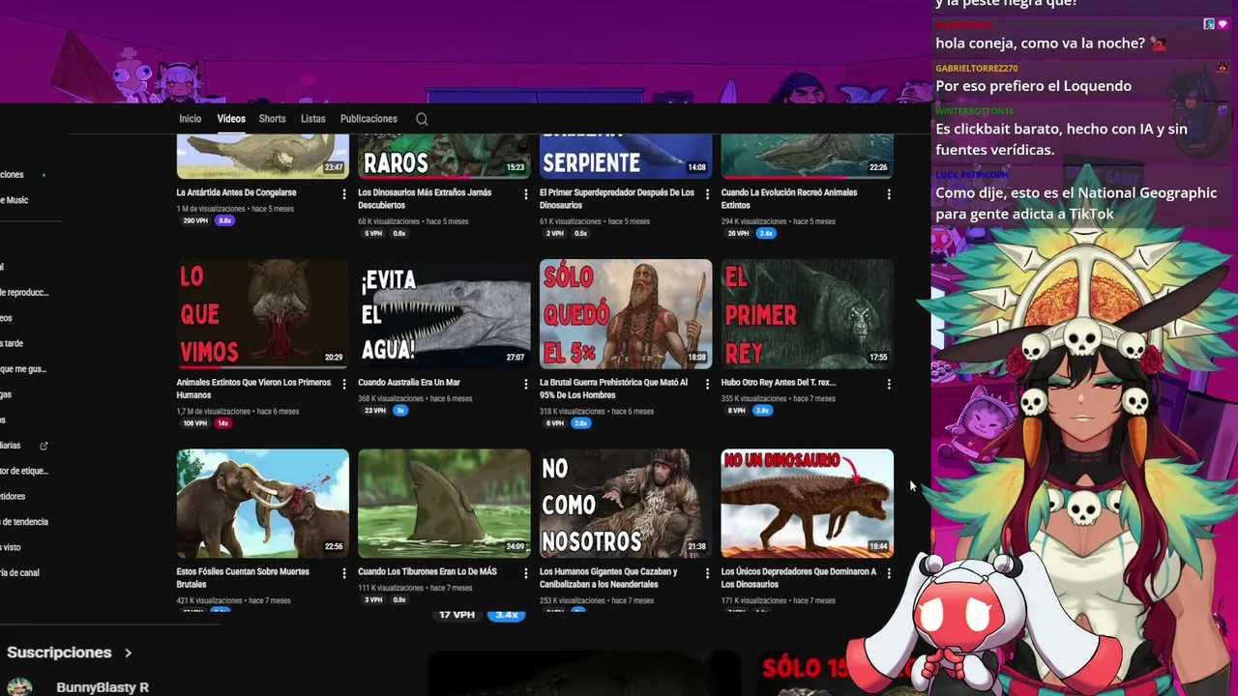Click sidebar item ending 'de reproducc...'

[x=24, y=292]
